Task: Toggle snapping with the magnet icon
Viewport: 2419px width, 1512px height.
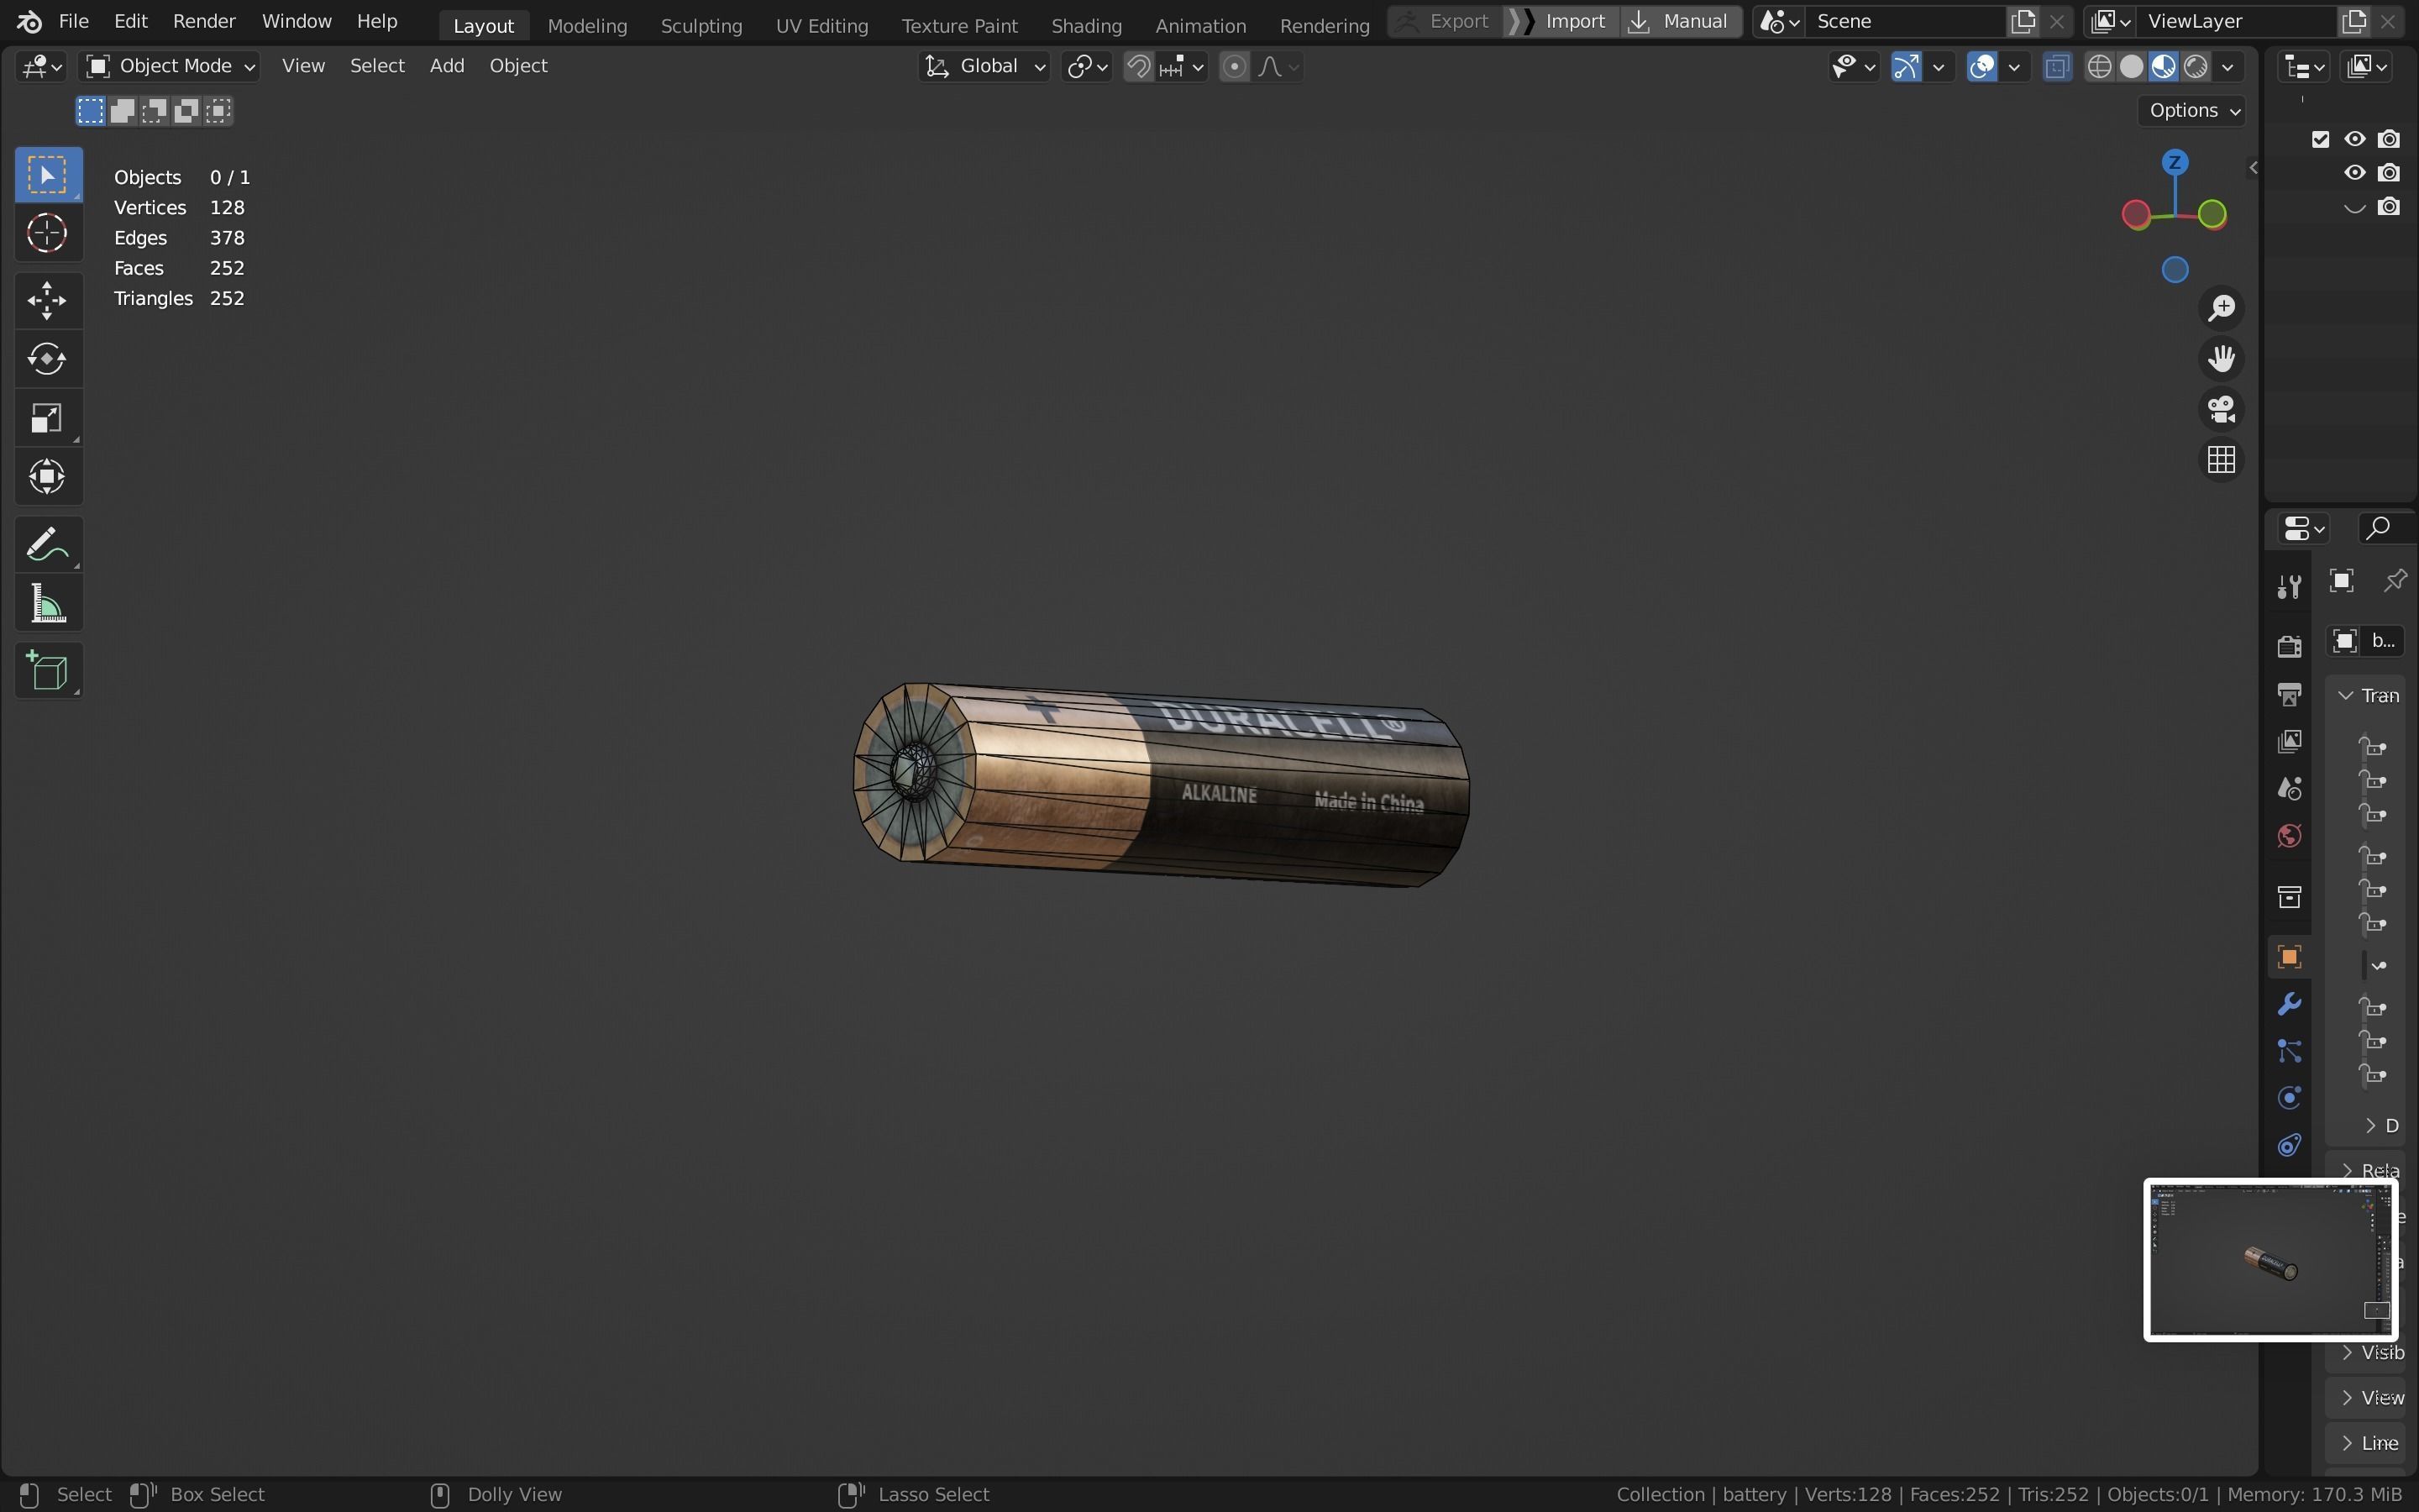Action: pyautogui.click(x=1139, y=66)
